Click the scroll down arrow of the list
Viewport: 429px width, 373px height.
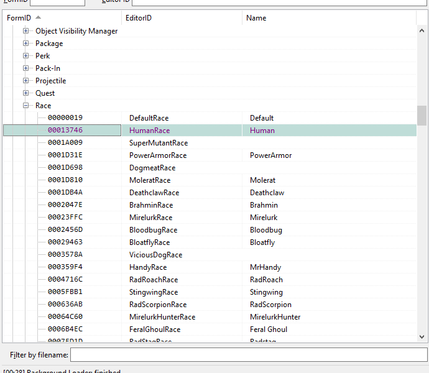[422, 337]
